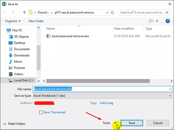Click the Forward navigation arrow

point(13,12)
